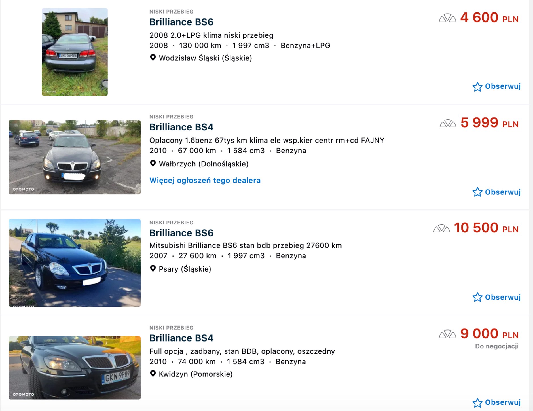Open the Brilliance BS6 Psary listing title
This screenshot has height=411, width=533.
(x=181, y=233)
